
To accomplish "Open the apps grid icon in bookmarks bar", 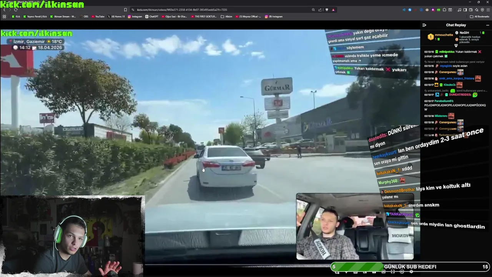I will click(x=4, y=17).
